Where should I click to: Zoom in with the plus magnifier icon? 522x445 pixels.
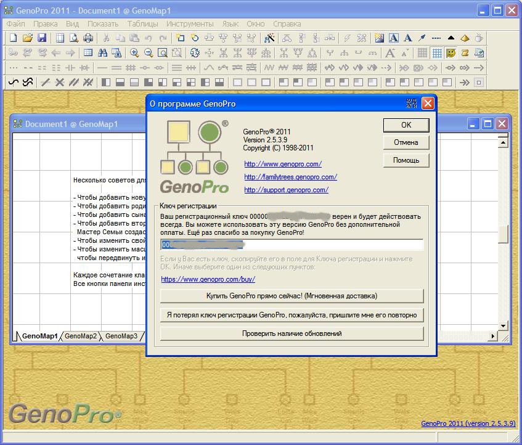point(134,52)
